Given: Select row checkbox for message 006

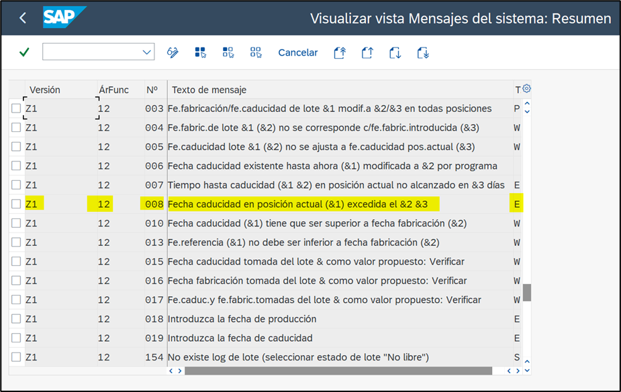Looking at the screenshot, I should tap(16, 166).
